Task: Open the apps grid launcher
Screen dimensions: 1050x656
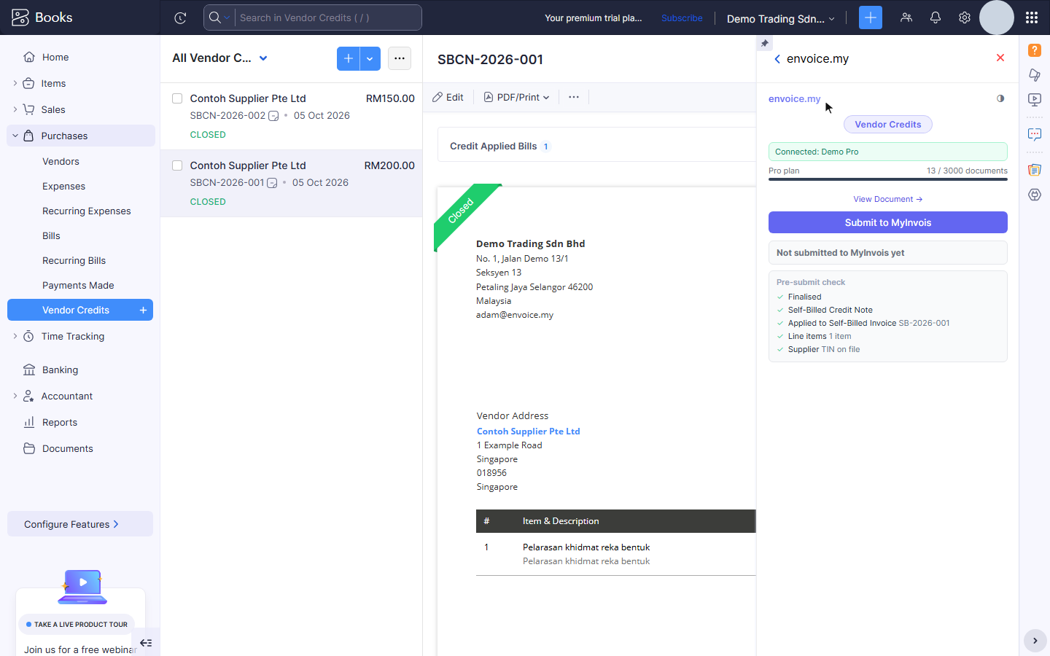Action: (x=1031, y=17)
